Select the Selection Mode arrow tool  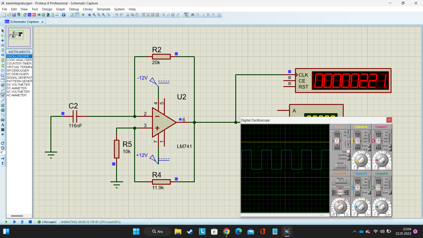(x=3, y=31)
